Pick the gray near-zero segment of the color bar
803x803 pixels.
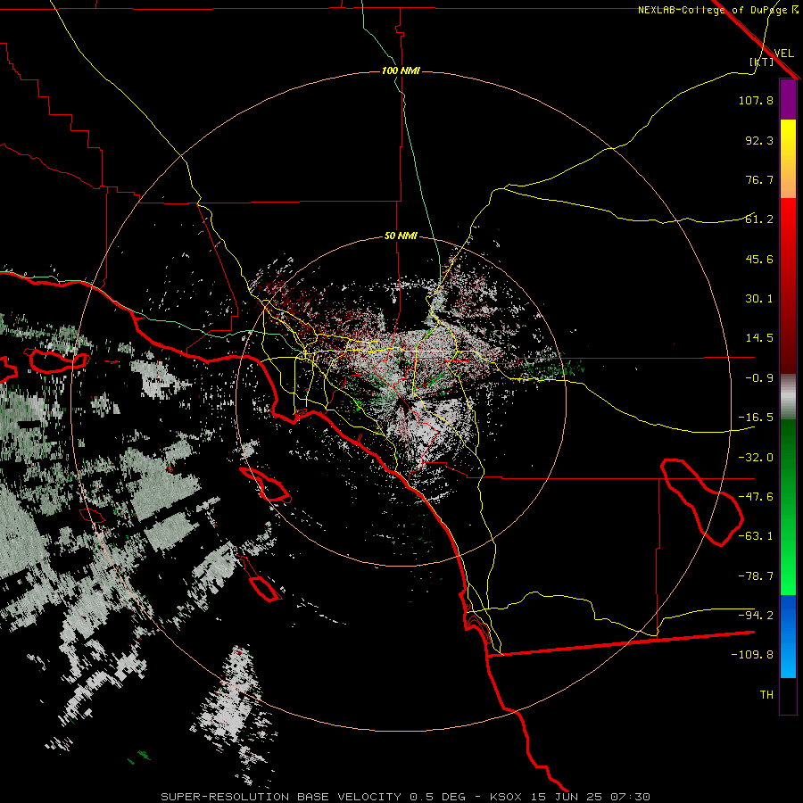[788, 397]
